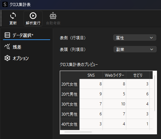Click the preview table vertical scrollbar
This screenshot has width=161, height=139.
pos(155,93)
